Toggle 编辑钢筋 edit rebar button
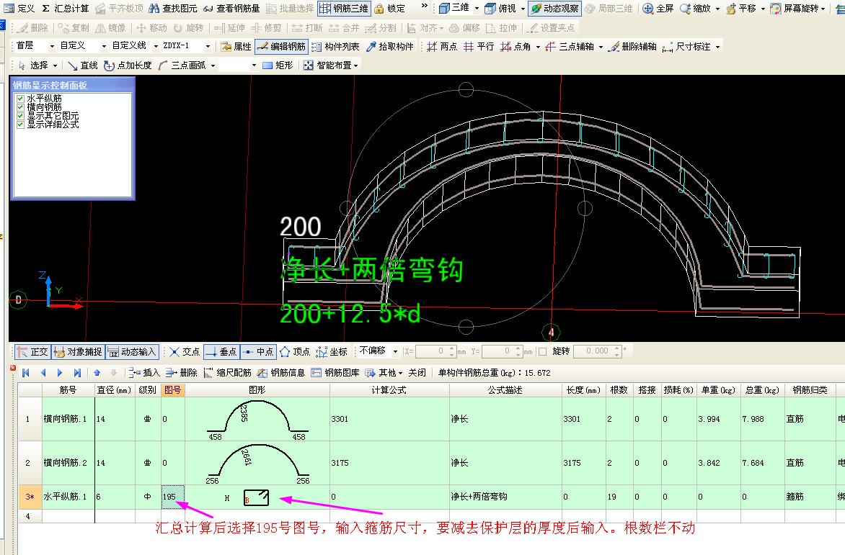Screen dimensions: 845x555 281,46
